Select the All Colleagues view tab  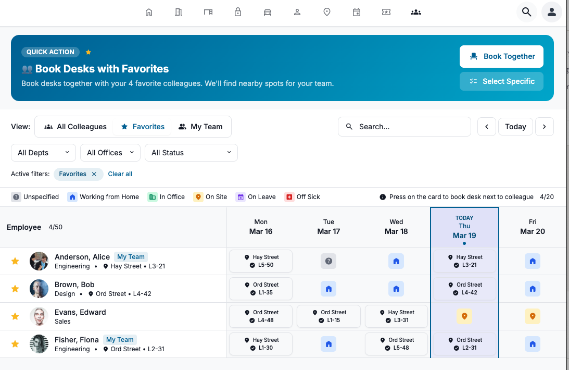pyautogui.click(x=75, y=126)
